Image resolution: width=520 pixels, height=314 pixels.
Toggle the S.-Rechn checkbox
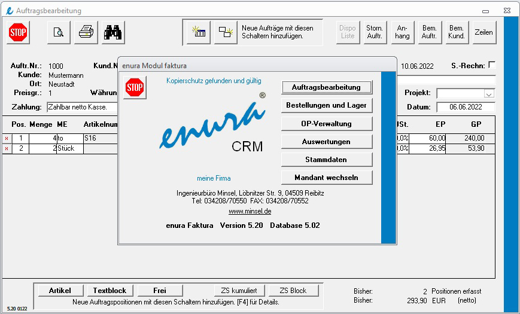(x=492, y=65)
